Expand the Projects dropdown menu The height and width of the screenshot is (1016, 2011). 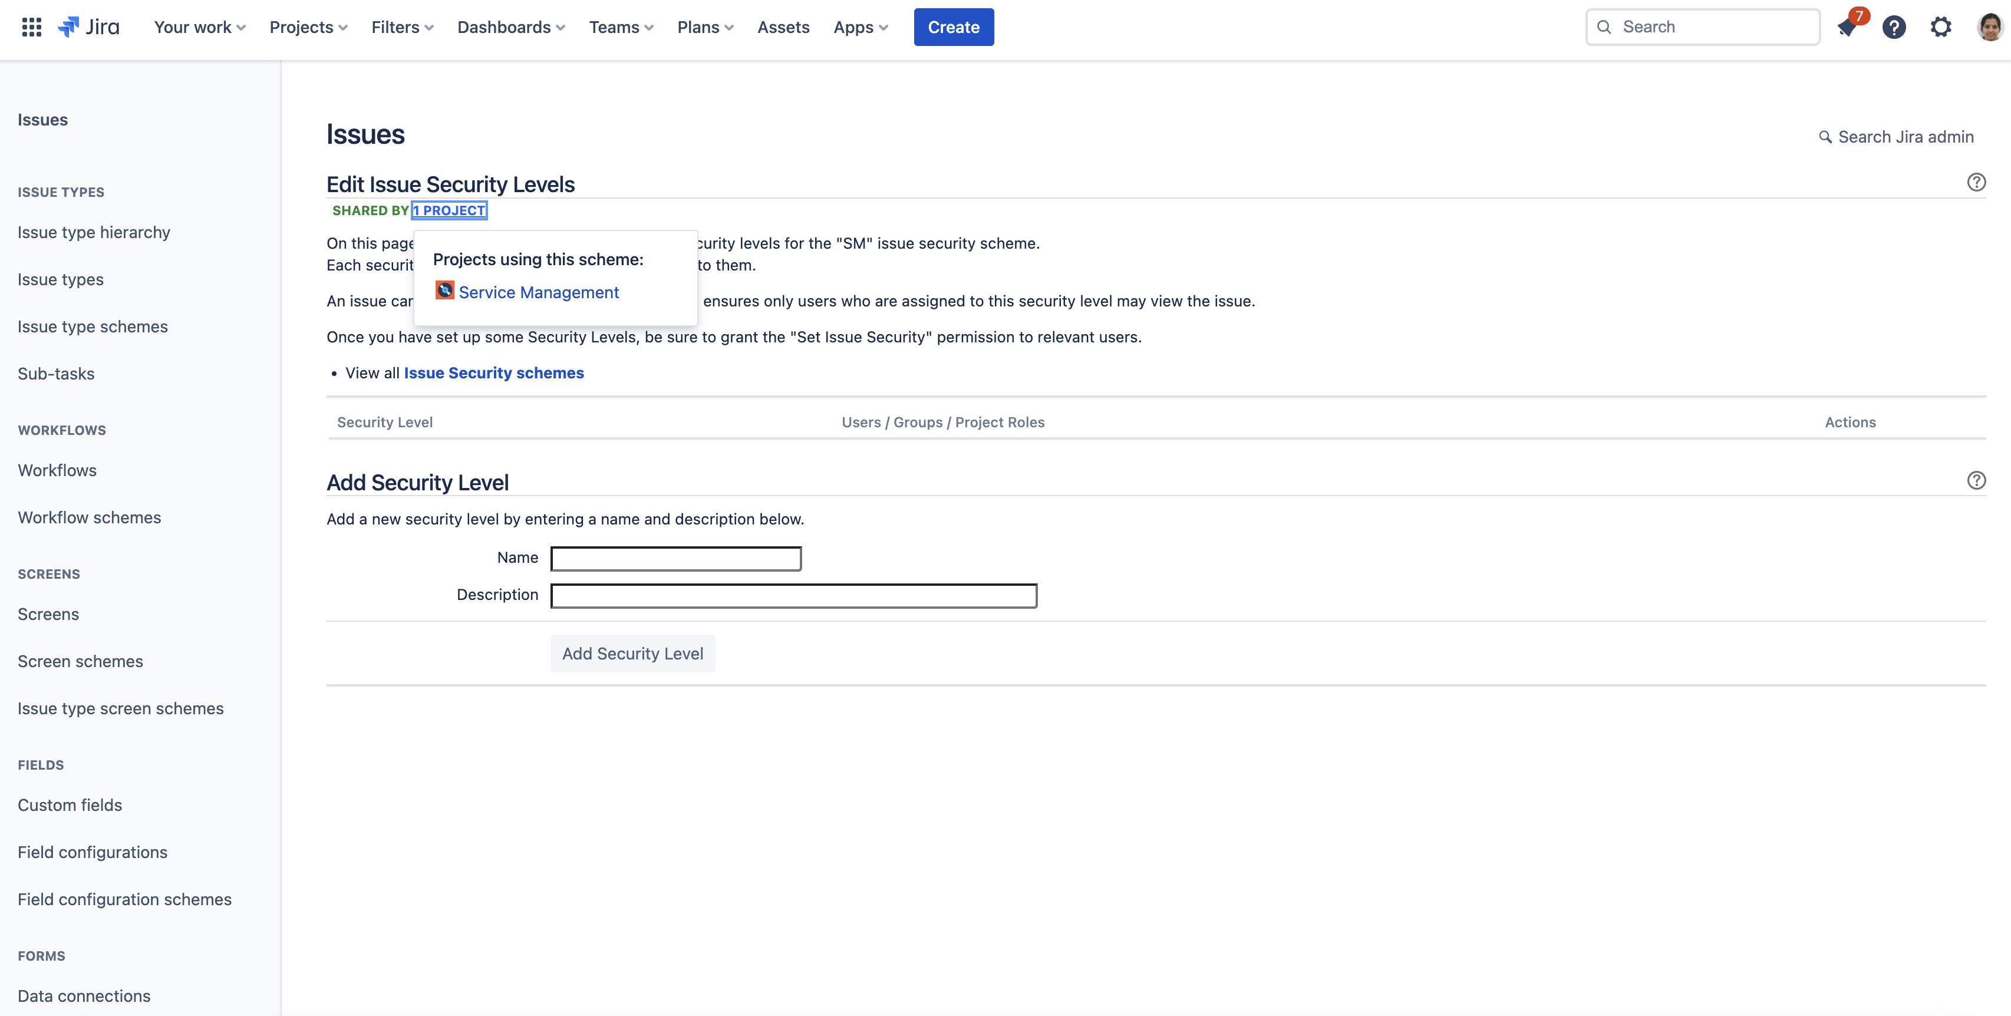click(308, 27)
